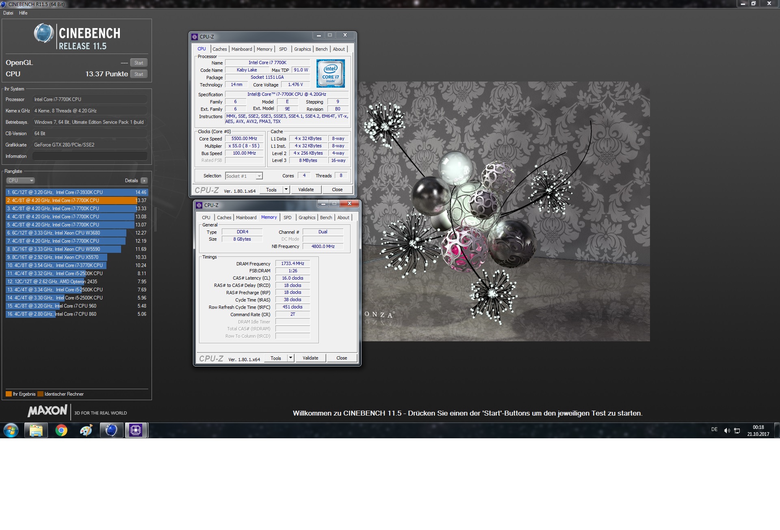The height and width of the screenshot is (530, 780).
Task: Start the CPU benchmark
Action: point(139,74)
